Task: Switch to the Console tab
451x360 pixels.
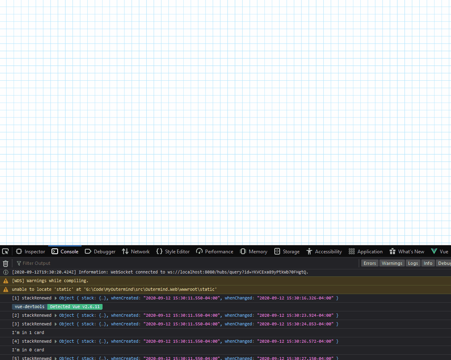Action: coord(65,252)
